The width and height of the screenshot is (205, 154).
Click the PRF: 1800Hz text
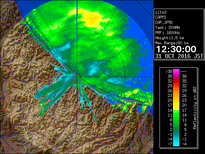pyautogui.click(x=168, y=33)
